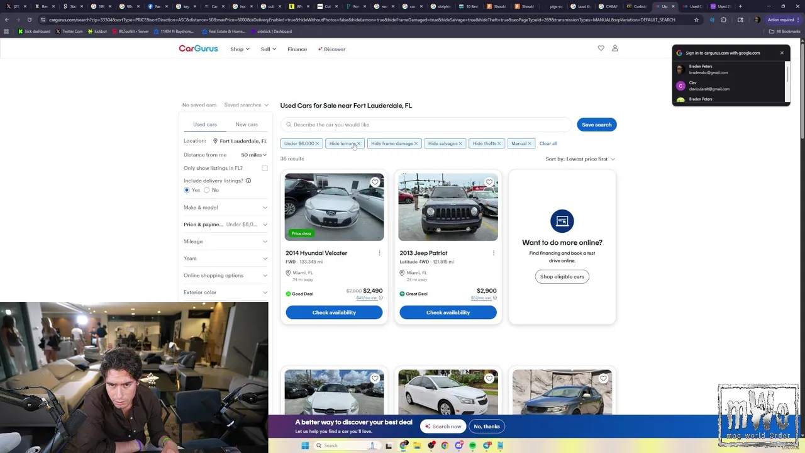Image resolution: width=805 pixels, height=453 pixels.
Task: Open the Discover page
Action: pos(331,49)
